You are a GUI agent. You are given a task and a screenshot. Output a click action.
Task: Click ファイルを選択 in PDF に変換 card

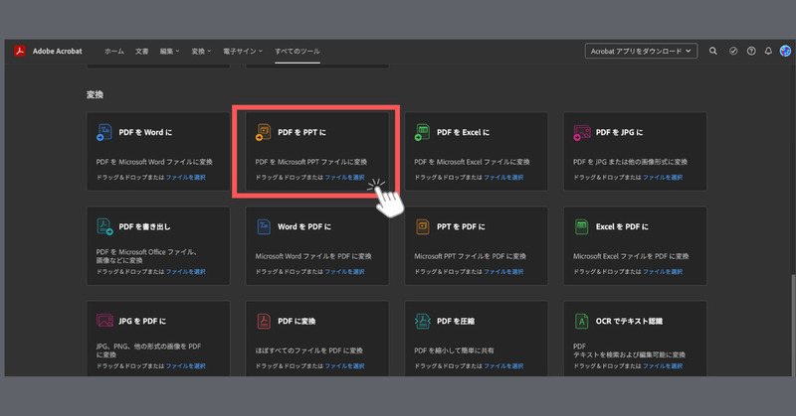pos(344,365)
